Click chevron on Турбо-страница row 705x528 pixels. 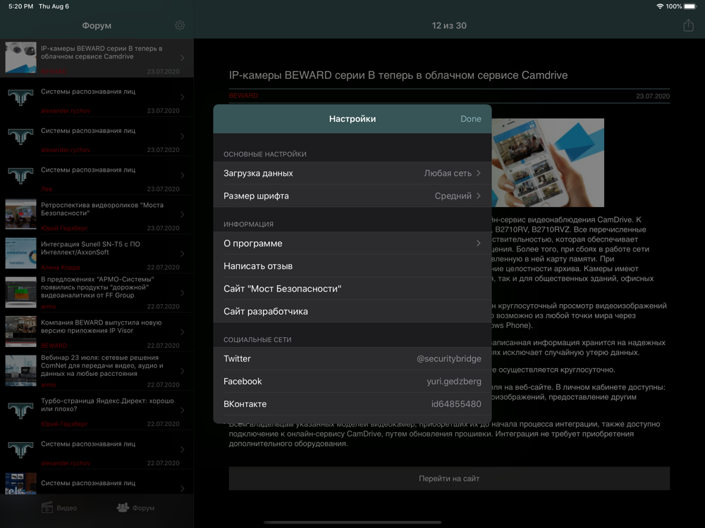[183, 410]
